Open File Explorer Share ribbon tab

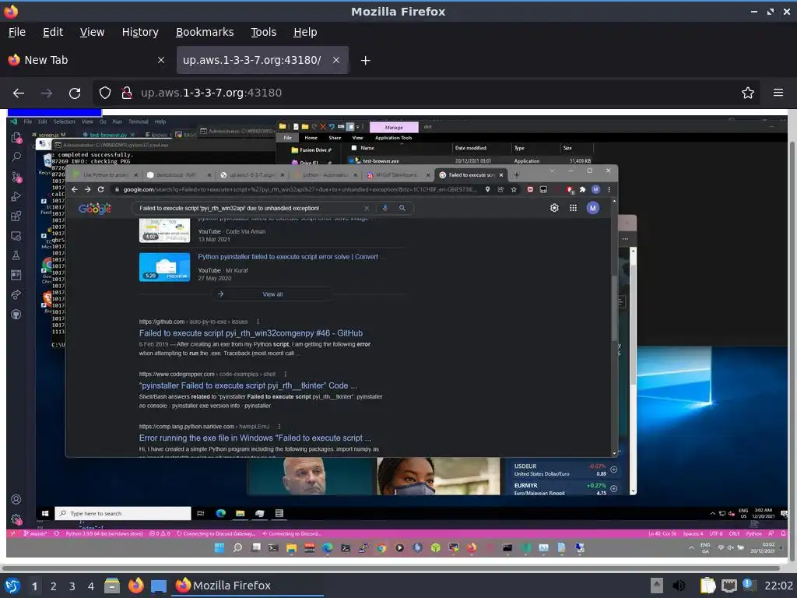tap(335, 138)
